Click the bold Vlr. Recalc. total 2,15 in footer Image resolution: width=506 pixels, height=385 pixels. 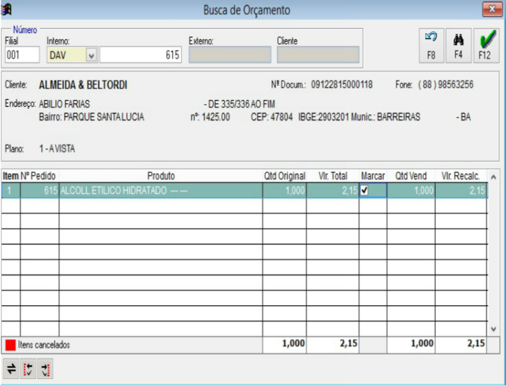point(476,343)
